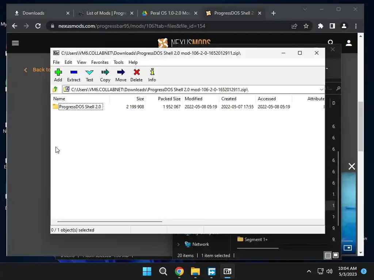Click the Chrome address bar URL
Image resolution: width=374 pixels, height=280 pixels.
pos(131,26)
